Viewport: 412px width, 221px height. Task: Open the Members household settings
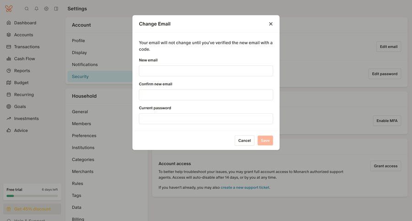tap(81, 124)
